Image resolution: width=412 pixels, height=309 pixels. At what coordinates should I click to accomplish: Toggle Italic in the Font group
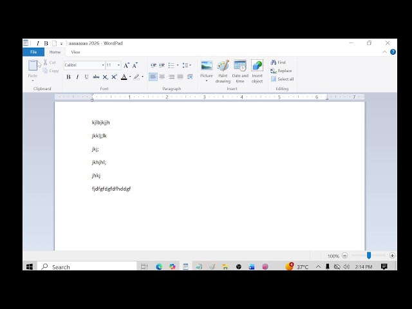[77, 77]
